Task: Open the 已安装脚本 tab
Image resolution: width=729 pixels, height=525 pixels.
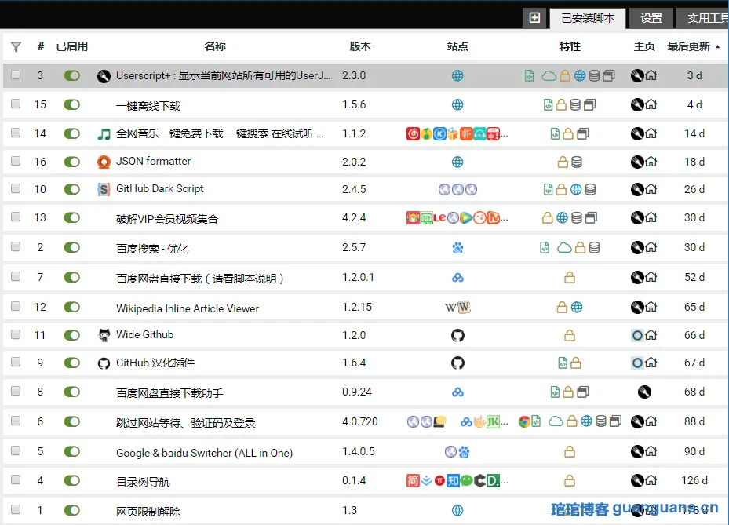Action: [x=588, y=19]
